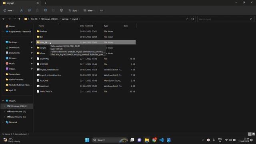Click xampp in the address breadcrumb
The width and height of the screenshot is (256, 144).
[65, 19]
